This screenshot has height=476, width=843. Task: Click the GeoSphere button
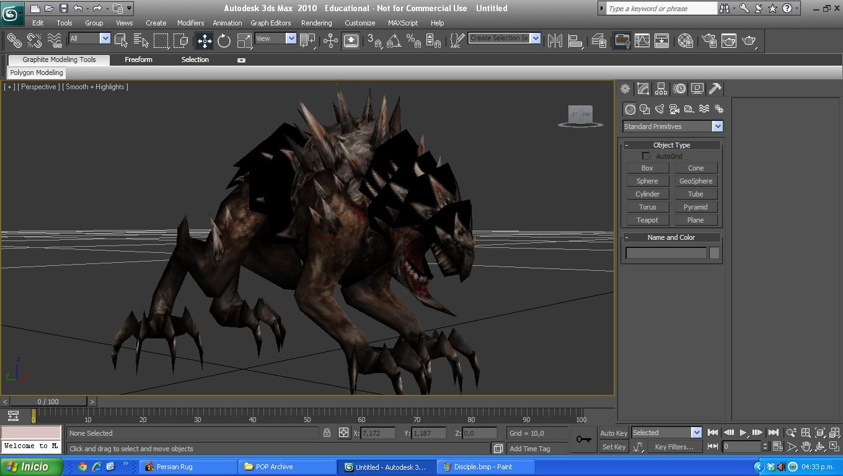coord(695,181)
